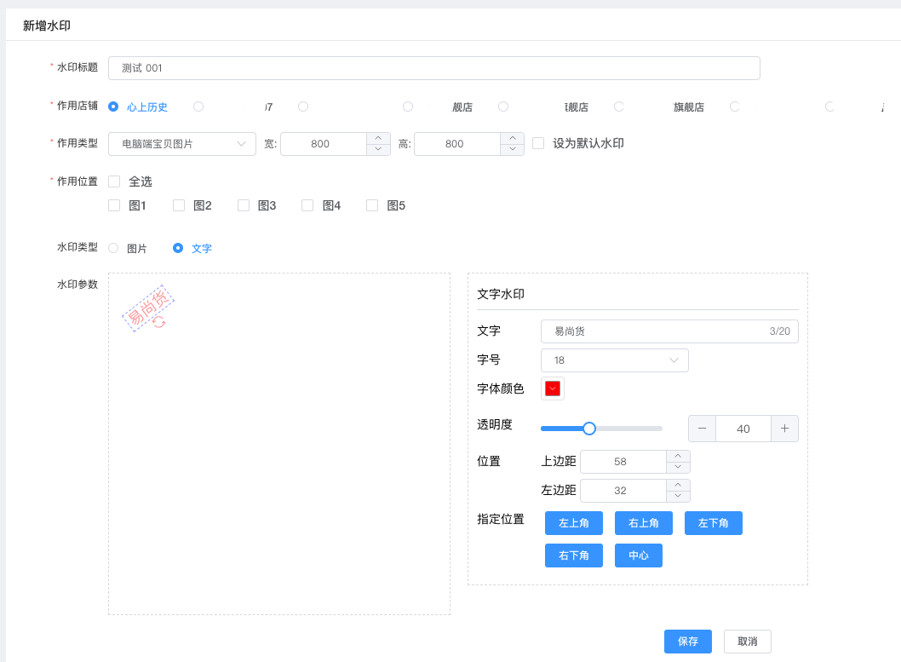The image size is (901, 662).
Task: Click the 左下角 position button
Action: [x=713, y=523]
